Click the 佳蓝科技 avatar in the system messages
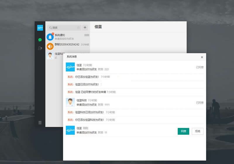This screenshot has height=164, width=234. click(70, 102)
